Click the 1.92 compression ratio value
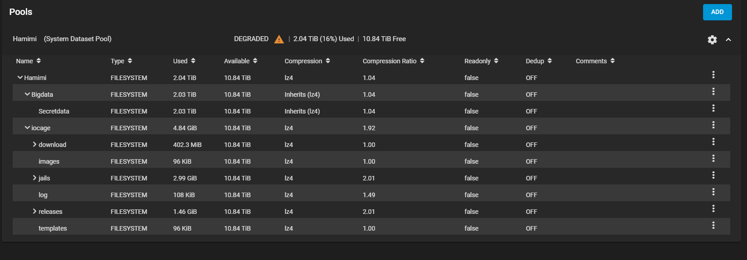Viewport: 747px width, 260px height. (x=369, y=128)
